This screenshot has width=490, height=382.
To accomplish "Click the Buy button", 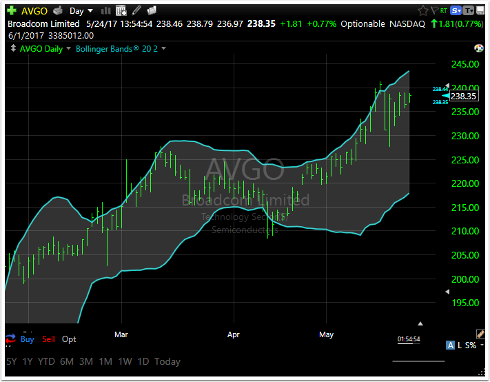I will pos(27,339).
